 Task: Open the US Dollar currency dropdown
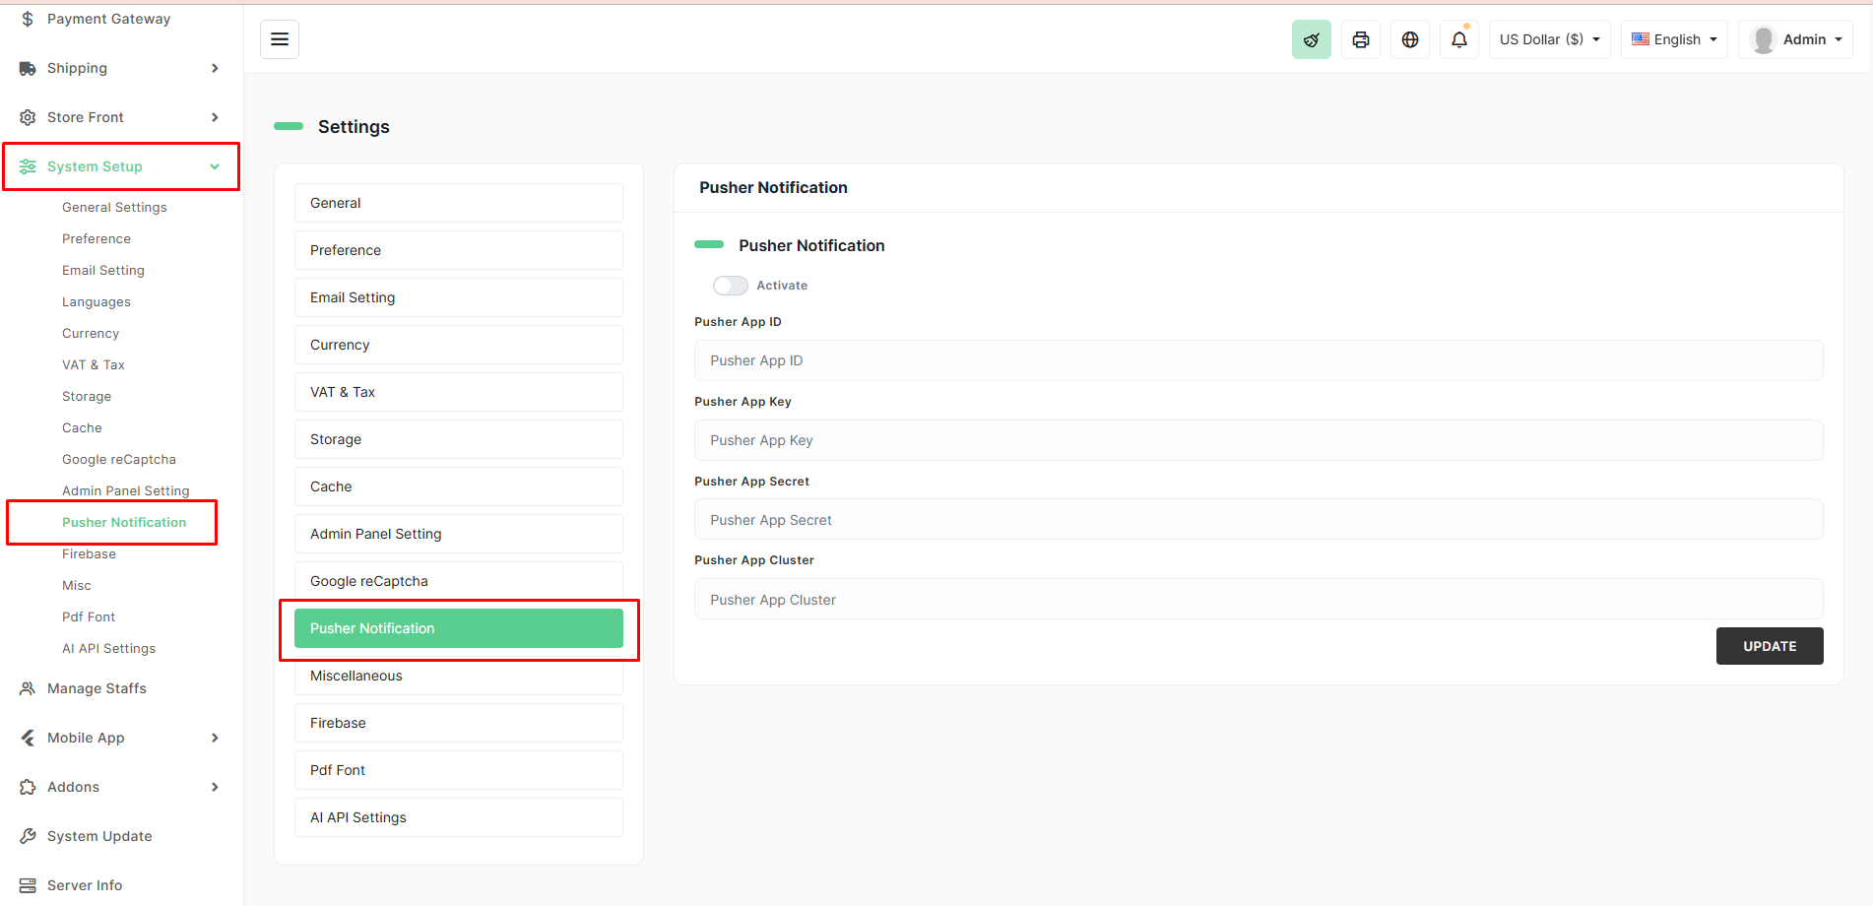point(1549,39)
